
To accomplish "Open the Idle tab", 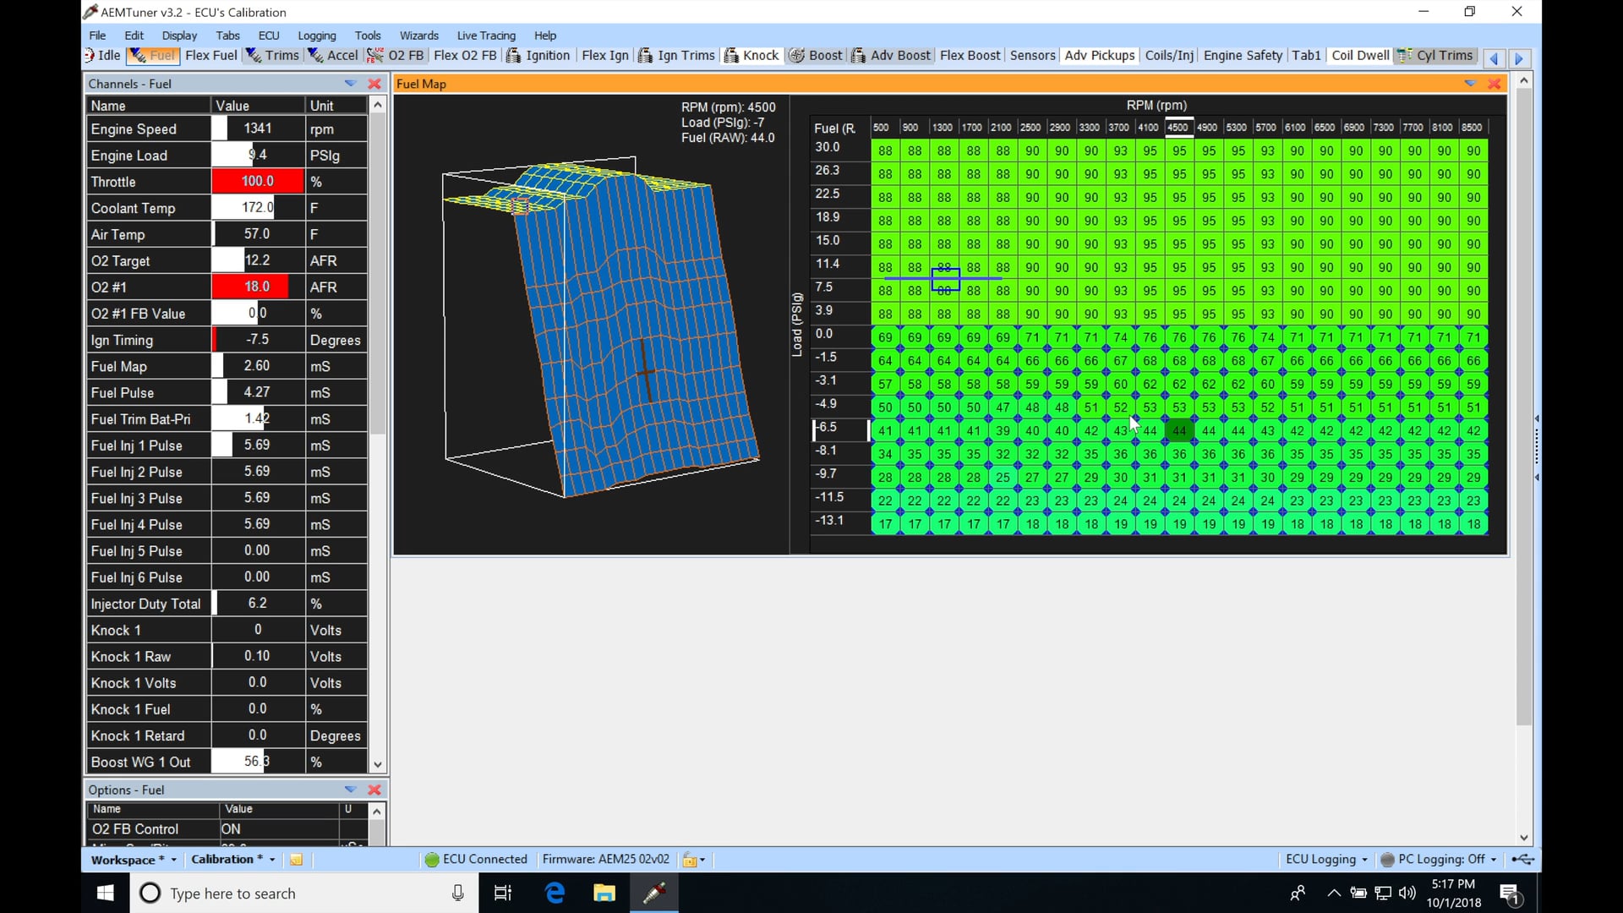I will point(102,56).
